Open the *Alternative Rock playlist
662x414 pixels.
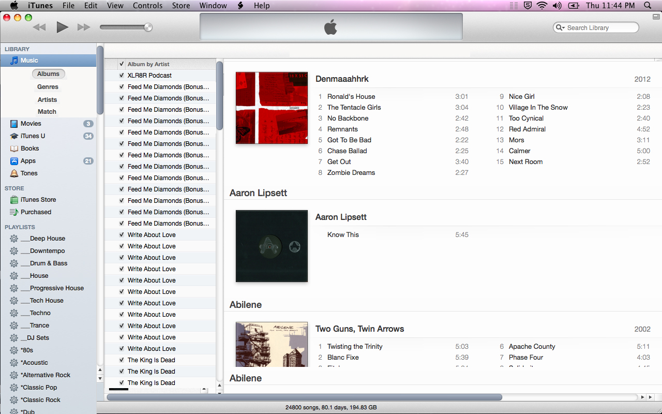(x=46, y=375)
